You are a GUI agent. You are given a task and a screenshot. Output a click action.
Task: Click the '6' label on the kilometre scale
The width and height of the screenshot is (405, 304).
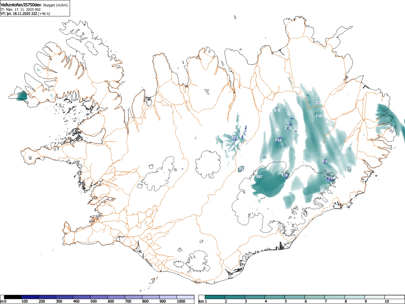pos(306,301)
